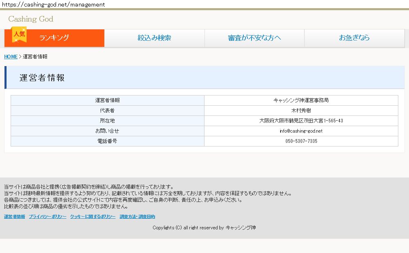
Task: Open the 調査方法・調査目的 footer link
Action: (137, 217)
